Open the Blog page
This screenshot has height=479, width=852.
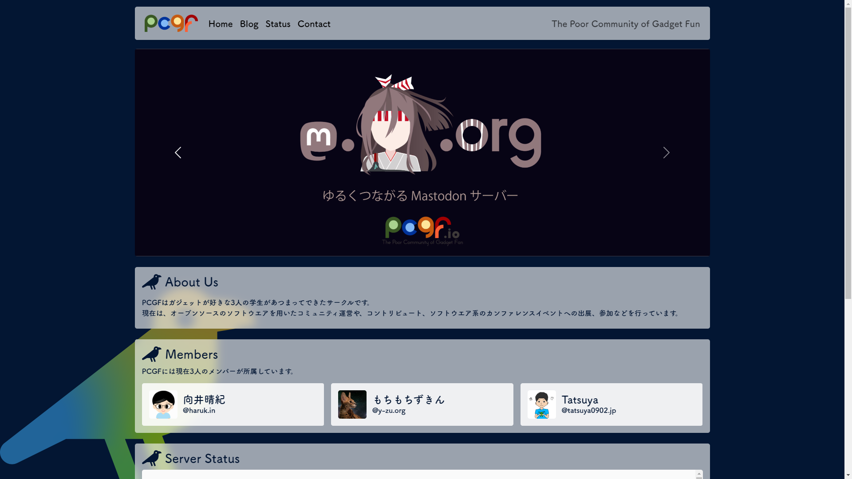[249, 24]
